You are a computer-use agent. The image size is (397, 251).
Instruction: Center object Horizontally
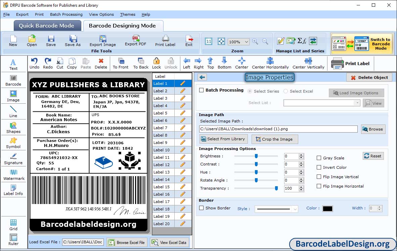(270, 63)
